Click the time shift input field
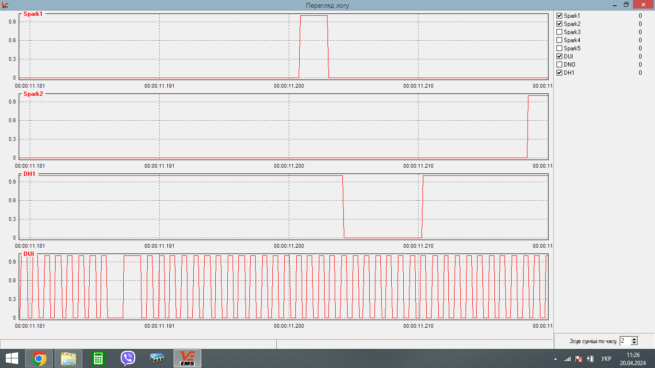Screen dimensions: 655x368 click(625, 341)
